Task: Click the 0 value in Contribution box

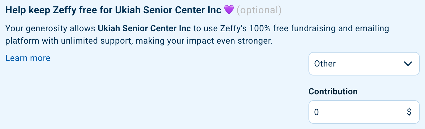Action: click(x=317, y=112)
